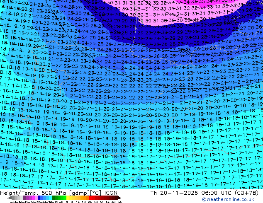263x203 pixels.
Task: Select the purple legend swatch at -42
Action: (24, 198)
